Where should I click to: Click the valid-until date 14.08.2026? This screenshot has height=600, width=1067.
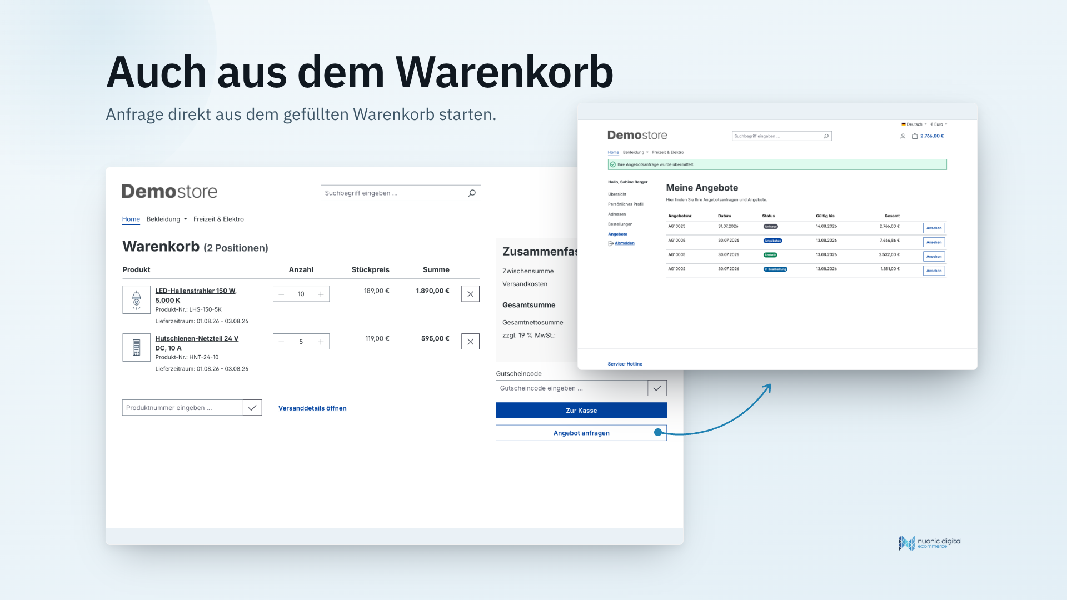point(826,227)
